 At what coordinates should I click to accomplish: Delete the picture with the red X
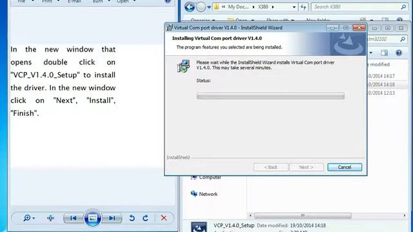point(164,218)
